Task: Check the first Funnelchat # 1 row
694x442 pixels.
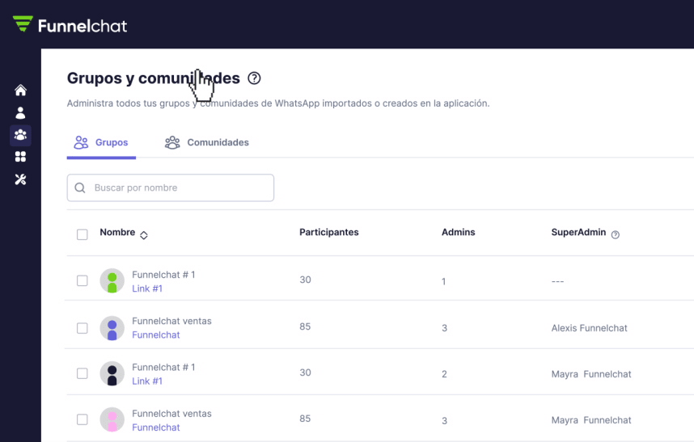Action: click(x=82, y=281)
